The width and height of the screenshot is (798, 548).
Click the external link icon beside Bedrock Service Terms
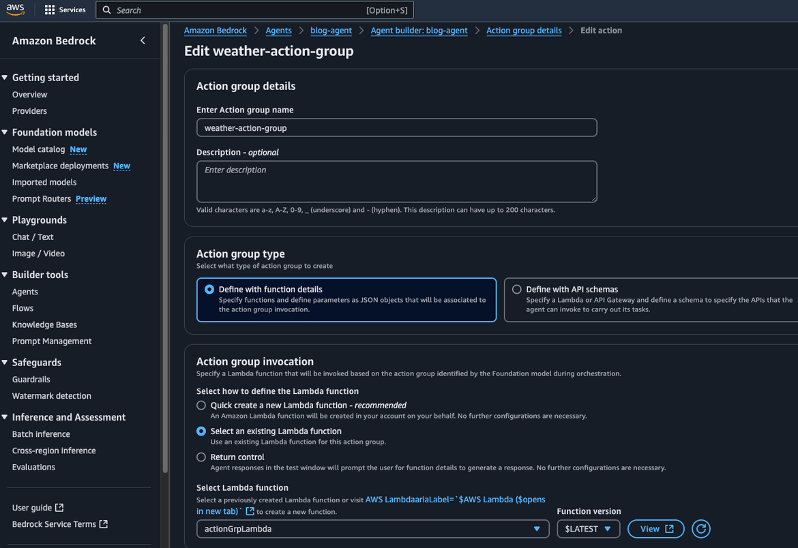pos(103,523)
